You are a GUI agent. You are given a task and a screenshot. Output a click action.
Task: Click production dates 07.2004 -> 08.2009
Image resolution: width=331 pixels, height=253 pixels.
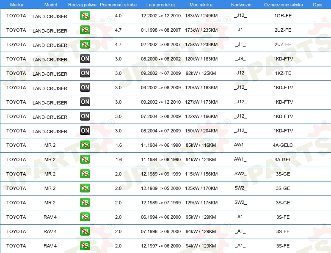pyautogui.click(x=161, y=116)
